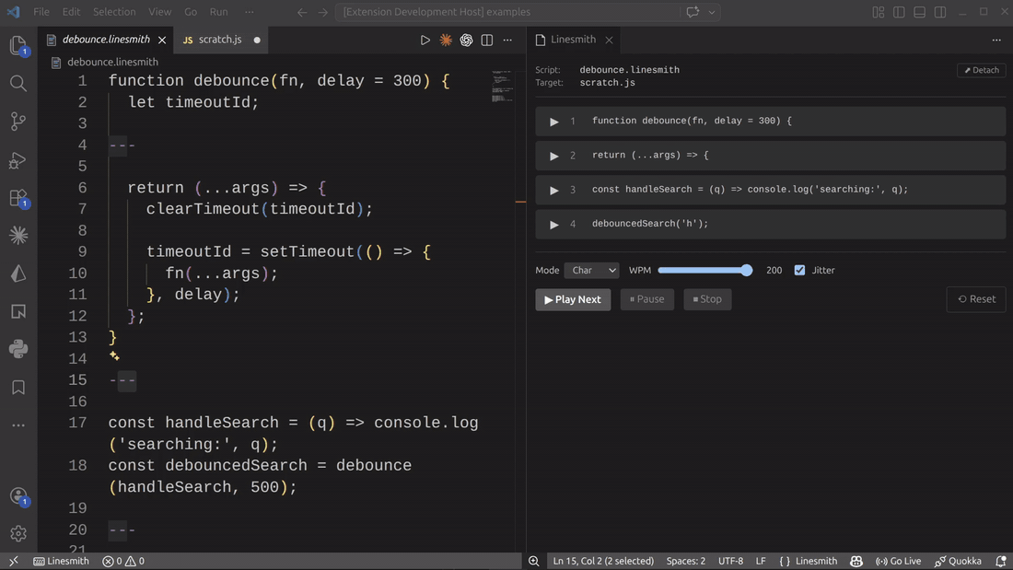Play step 4 debouncedSearch('h')
The image size is (1013, 570).
553,225
